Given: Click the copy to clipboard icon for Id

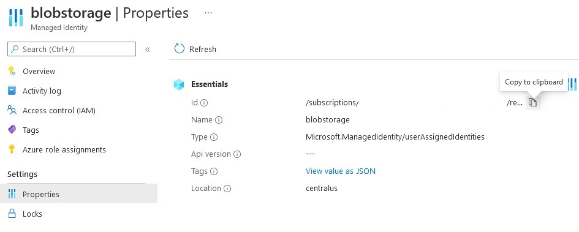Looking at the screenshot, I should tap(532, 103).
